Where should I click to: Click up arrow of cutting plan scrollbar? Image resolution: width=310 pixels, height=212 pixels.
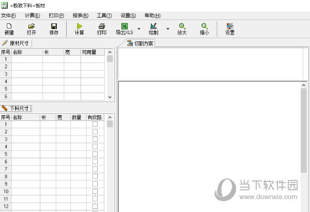pos(304,85)
